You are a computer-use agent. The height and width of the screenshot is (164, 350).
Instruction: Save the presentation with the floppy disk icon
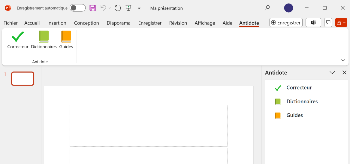click(x=93, y=8)
